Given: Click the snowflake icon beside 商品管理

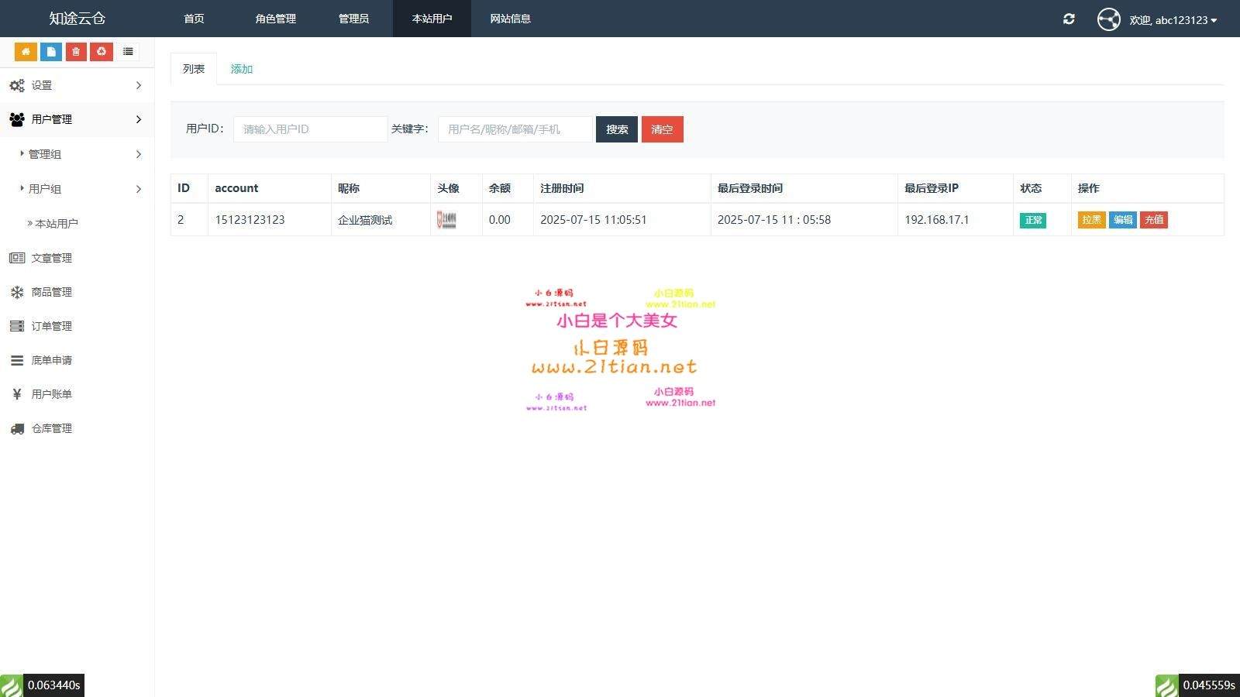Looking at the screenshot, I should [x=17, y=292].
